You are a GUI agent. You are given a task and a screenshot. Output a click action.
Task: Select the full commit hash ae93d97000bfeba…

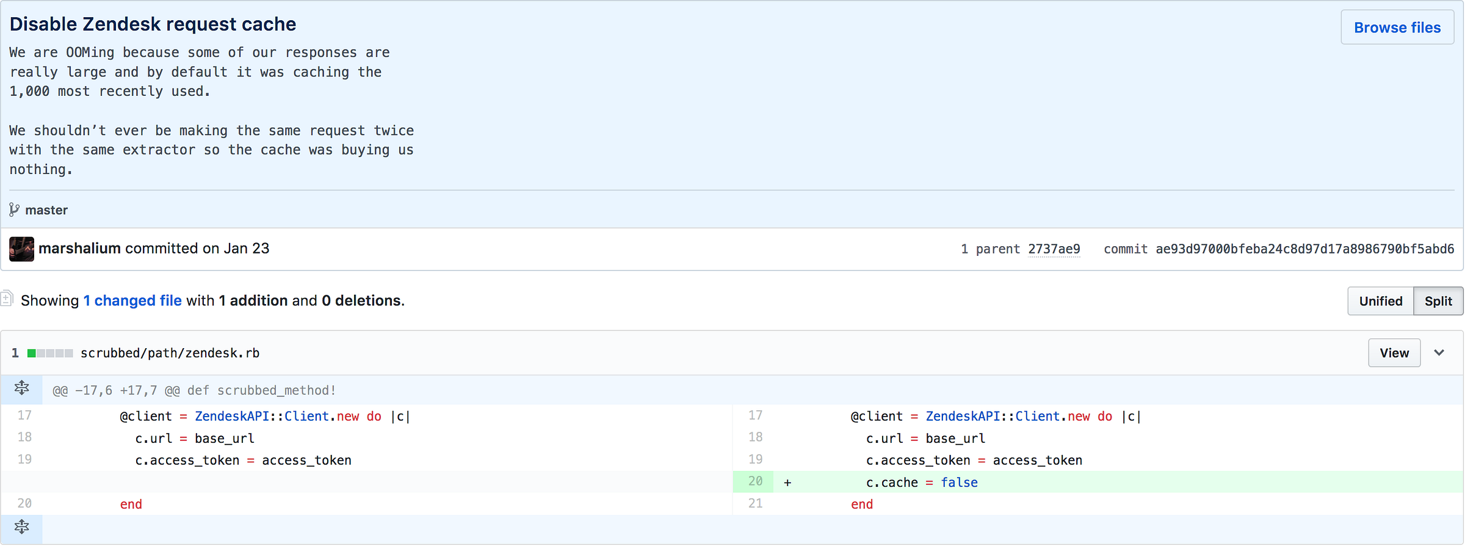pyautogui.click(x=1304, y=249)
